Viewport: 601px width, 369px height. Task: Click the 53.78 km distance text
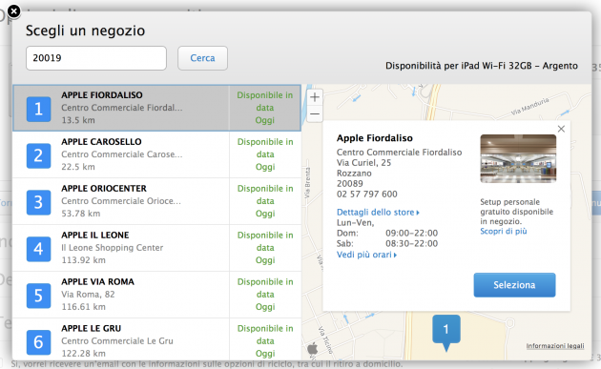pos(81,214)
